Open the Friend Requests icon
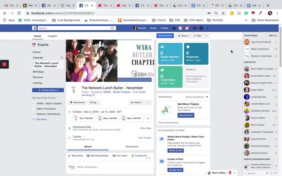The height and width of the screenshot is (176, 282). (174, 28)
